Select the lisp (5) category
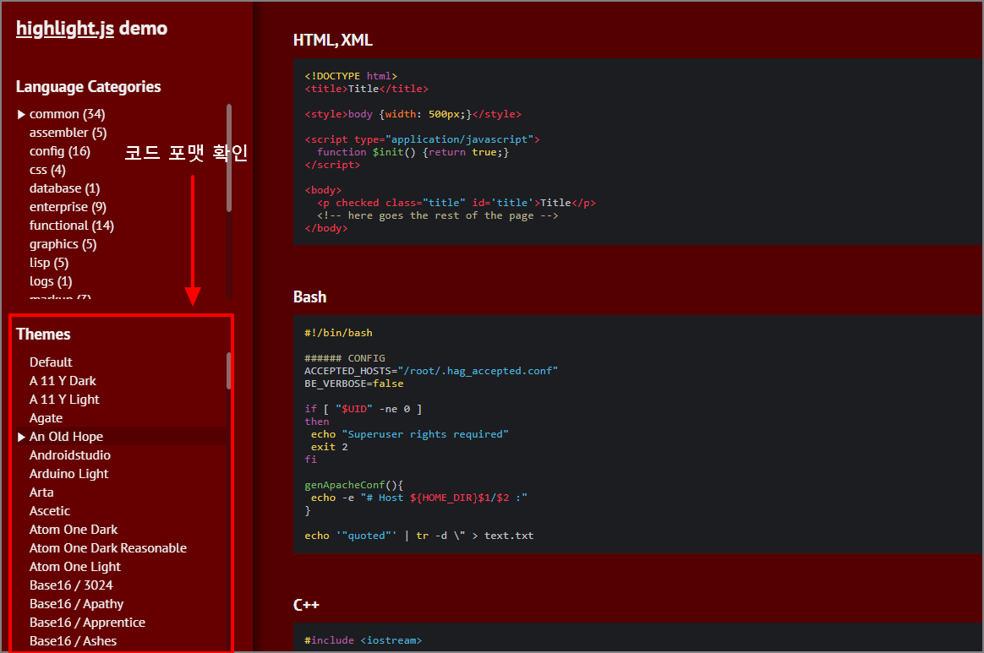The width and height of the screenshot is (984, 653). (49, 263)
